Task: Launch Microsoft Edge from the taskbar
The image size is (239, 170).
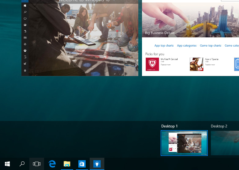Action: click(x=52, y=164)
